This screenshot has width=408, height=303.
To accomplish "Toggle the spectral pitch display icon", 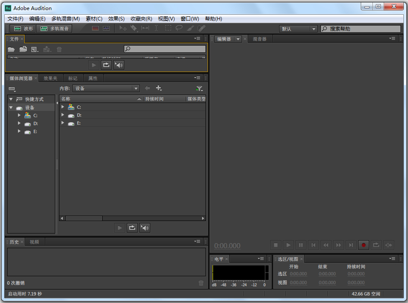I will tap(106, 28).
